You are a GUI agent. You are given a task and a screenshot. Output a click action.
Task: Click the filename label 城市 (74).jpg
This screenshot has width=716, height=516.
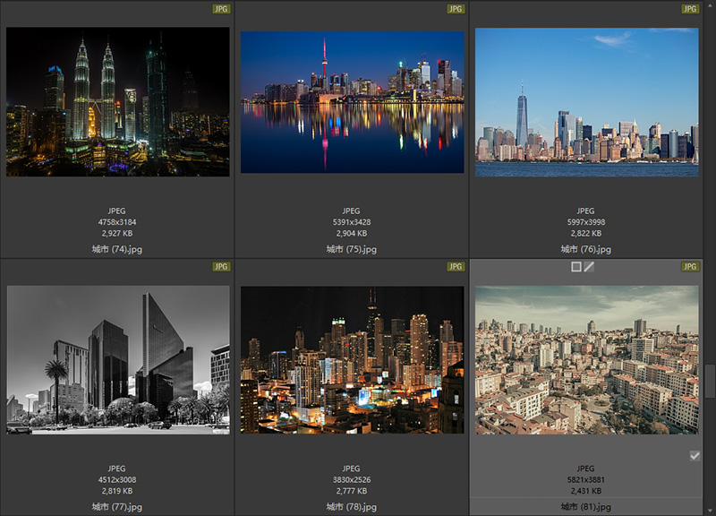click(x=117, y=249)
